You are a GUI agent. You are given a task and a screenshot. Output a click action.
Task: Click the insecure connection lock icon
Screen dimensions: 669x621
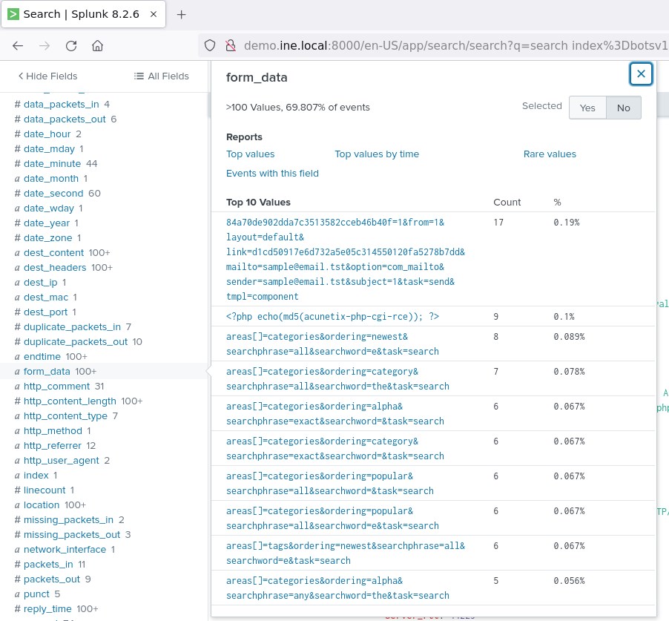point(231,46)
